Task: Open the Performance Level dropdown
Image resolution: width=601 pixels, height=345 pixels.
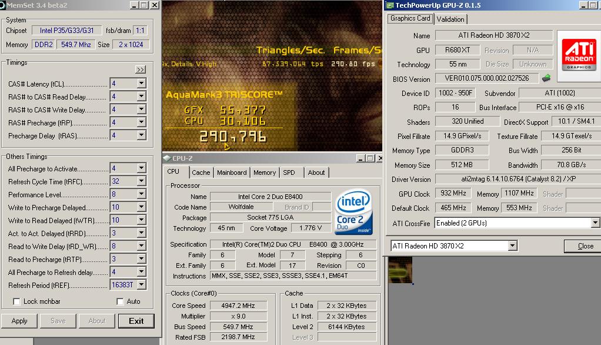Action: 142,194
